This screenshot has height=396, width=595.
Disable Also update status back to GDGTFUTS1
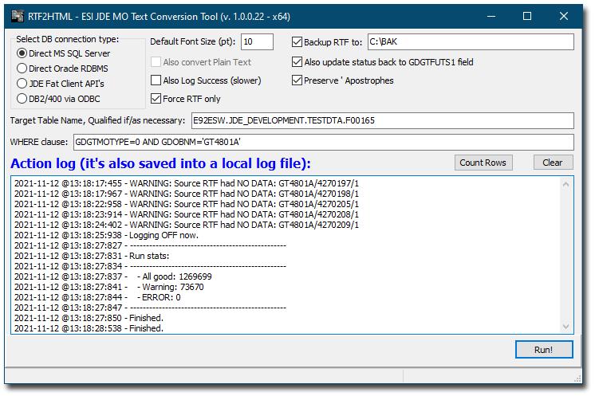click(297, 62)
